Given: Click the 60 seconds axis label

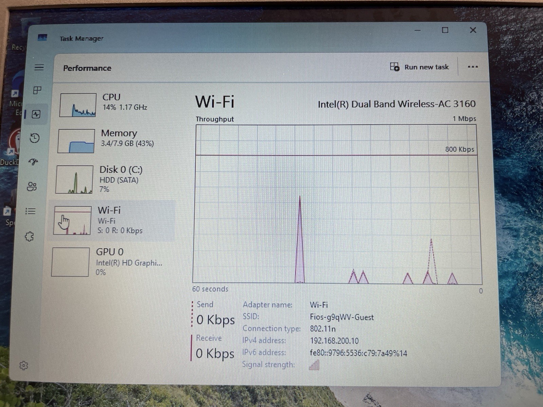Looking at the screenshot, I should point(210,289).
